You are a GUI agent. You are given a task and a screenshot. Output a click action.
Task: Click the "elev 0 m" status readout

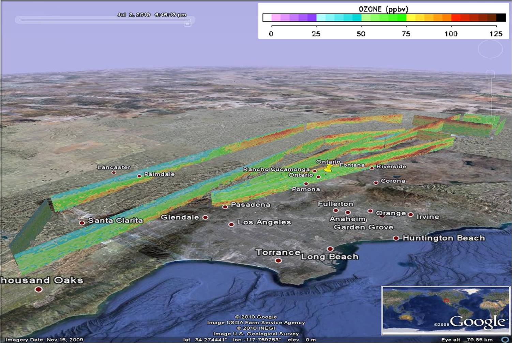[x=302, y=340]
